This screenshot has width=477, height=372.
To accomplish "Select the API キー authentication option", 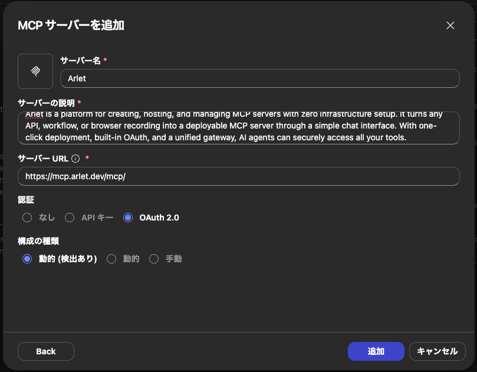I will (70, 218).
